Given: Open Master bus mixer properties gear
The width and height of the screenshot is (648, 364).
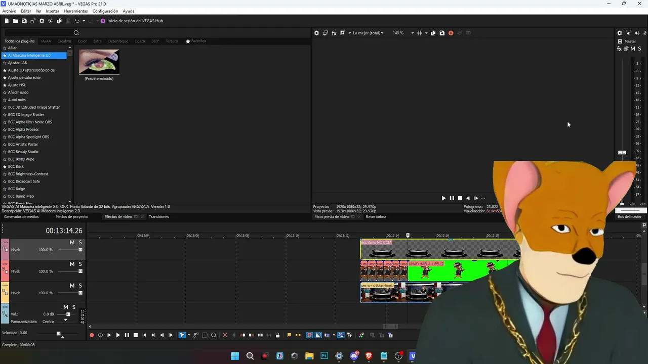Looking at the screenshot, I should [620, 33].
